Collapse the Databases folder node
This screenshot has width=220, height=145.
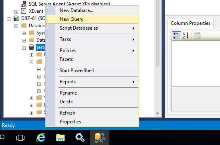(x=16, y=26)
